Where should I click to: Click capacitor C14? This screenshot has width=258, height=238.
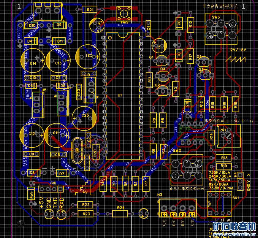33,60
